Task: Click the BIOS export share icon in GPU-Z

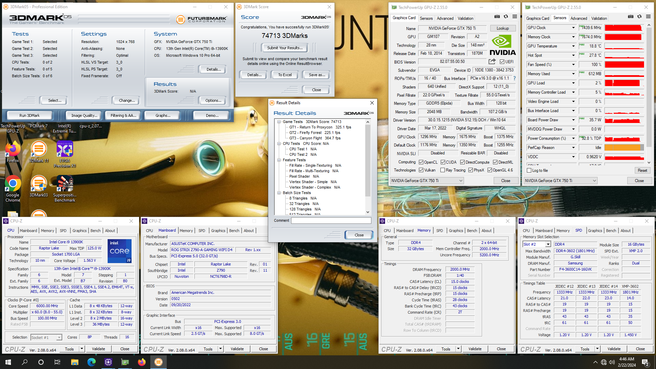Action: [x=492, y=61]
